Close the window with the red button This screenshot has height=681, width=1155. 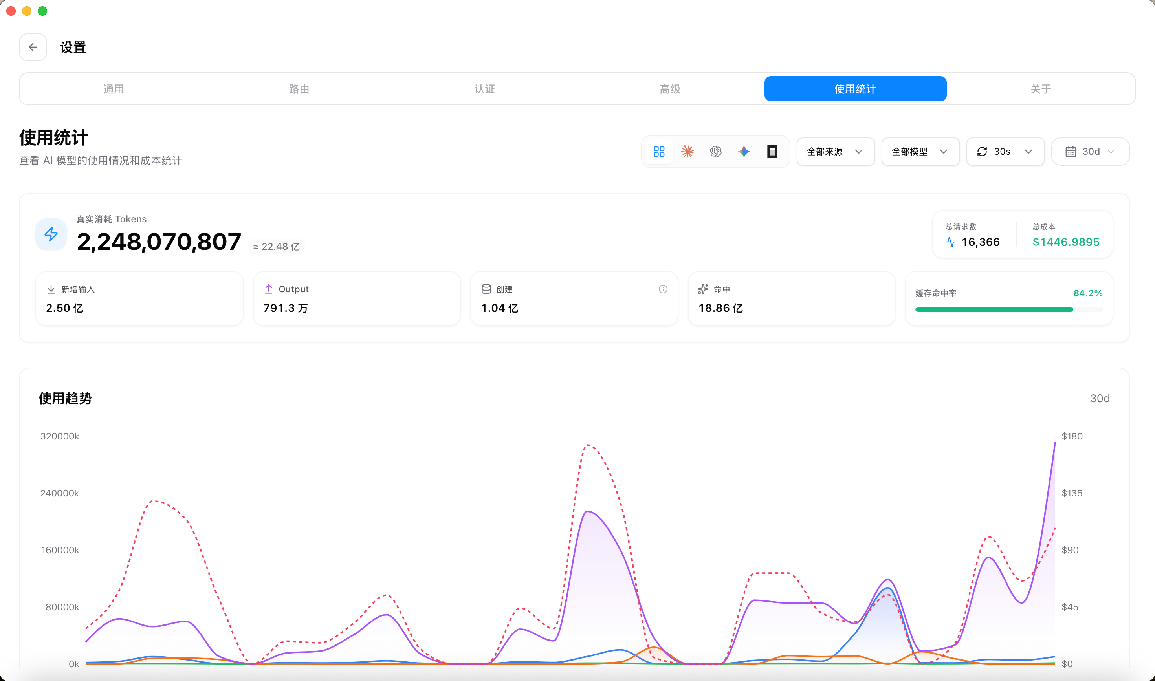[11, 11]
